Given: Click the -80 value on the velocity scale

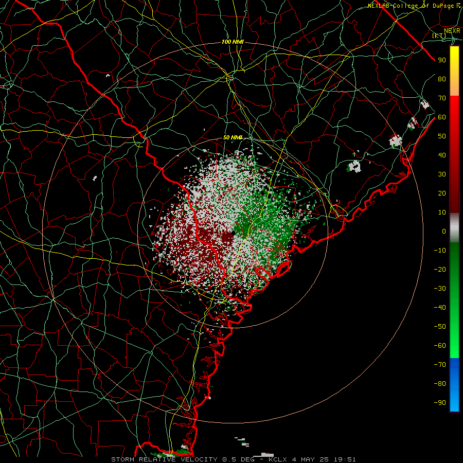Looking at the screenshot, I should click(x=440, y=384).
